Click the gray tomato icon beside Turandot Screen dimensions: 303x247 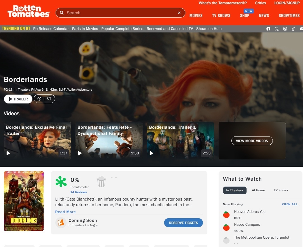coord(226,240)
